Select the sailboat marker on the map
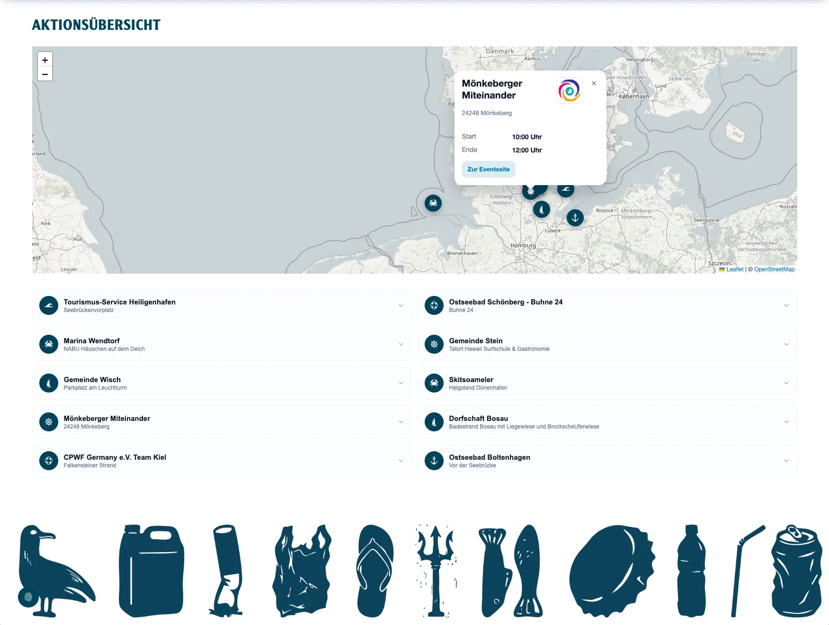Image resolution: width=829 pixels, height=625 pixels. click(542, 209)
